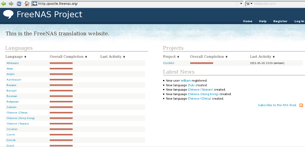Open the Help menu item

(263, 21)
